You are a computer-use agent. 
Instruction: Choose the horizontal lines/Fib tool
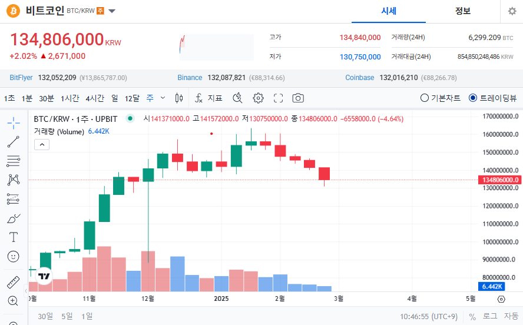(x=14, y=161)
